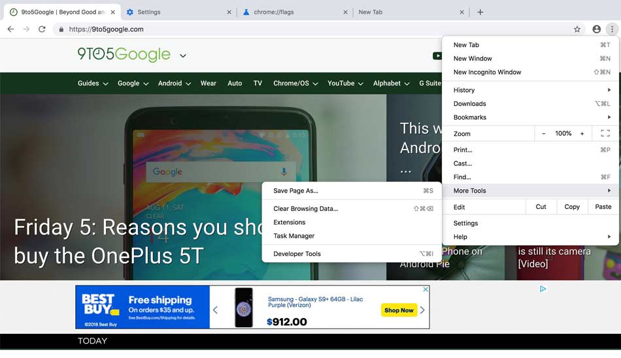
Task: Choose Print... from the menu
Action: click(530, 150)
